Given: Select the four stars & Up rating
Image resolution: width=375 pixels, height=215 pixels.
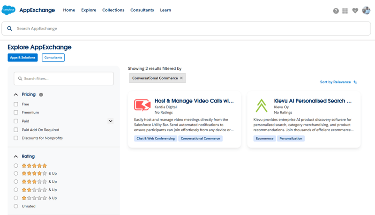Looking at the screenshot, I should tap(16, 173).
